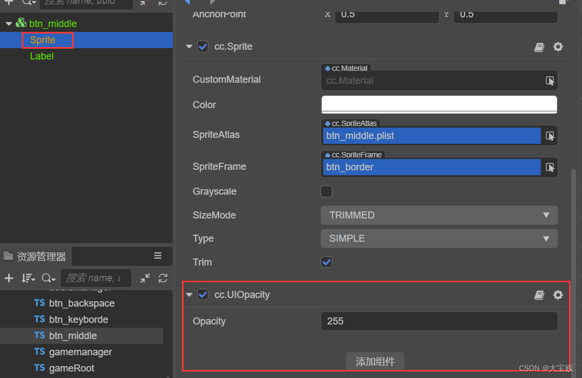Enable the Grayscale checkbox
Image resolution: width=582 pixels, height=378 pixels.
pyautogui.click(x=326, y=191)
